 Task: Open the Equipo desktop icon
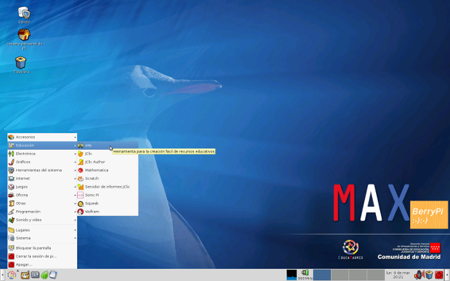[x=24, y=14]
